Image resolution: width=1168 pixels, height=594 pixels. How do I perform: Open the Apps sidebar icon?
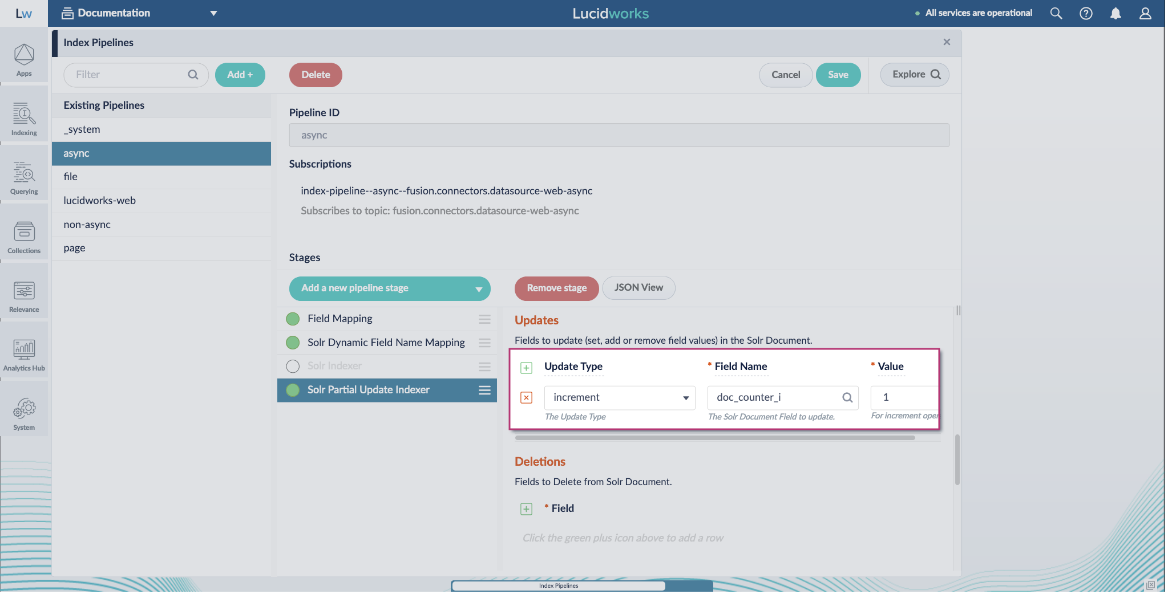click(x=24, y=60)
